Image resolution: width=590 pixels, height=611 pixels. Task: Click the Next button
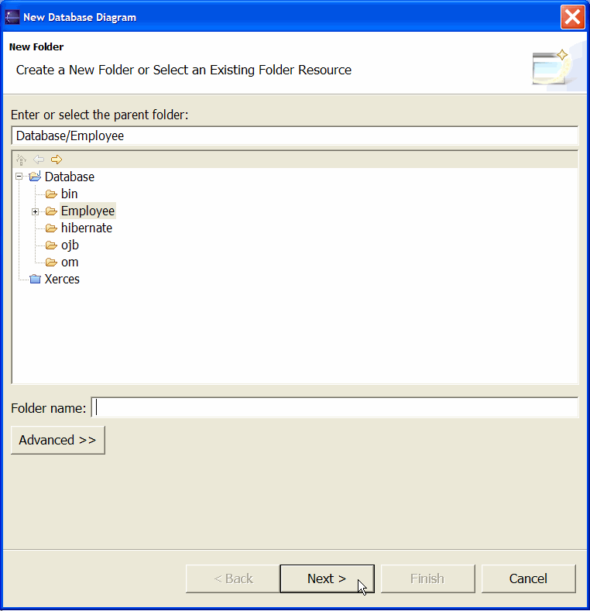tap(327, 578)
